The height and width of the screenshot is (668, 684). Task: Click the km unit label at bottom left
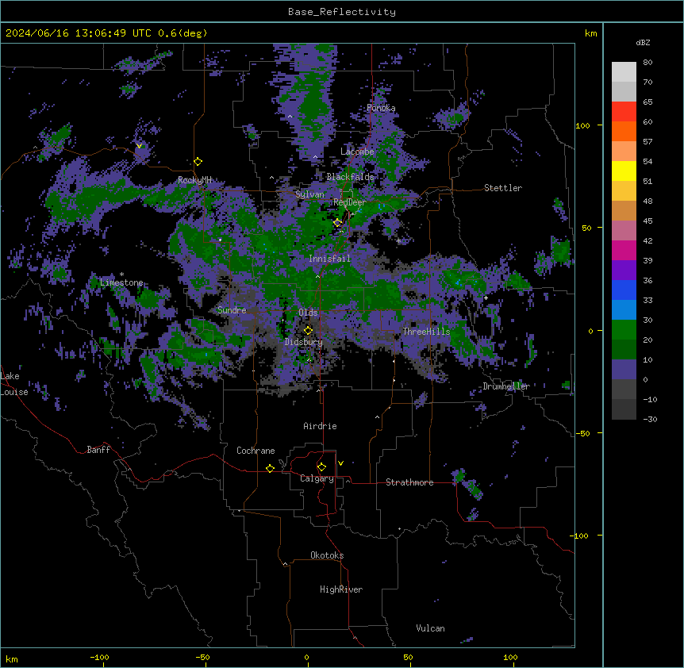(x=12, y=659)
